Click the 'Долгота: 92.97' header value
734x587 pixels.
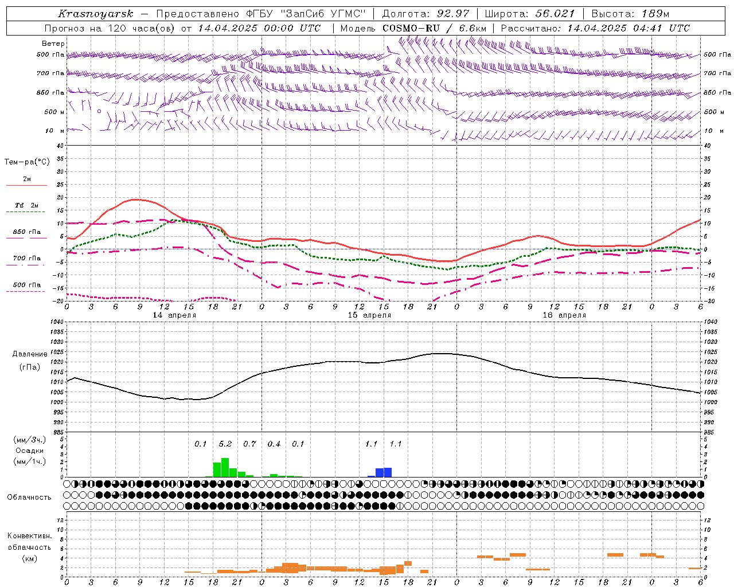click(425, 14)
